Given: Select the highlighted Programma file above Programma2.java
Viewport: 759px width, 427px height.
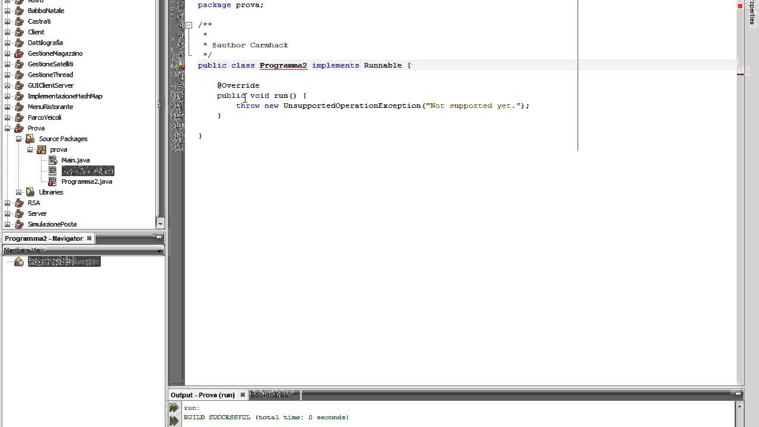Looking at the screenshot, I should tap(88, 171).
